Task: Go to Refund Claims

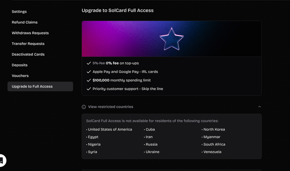Action: click(x=25, y=22)
